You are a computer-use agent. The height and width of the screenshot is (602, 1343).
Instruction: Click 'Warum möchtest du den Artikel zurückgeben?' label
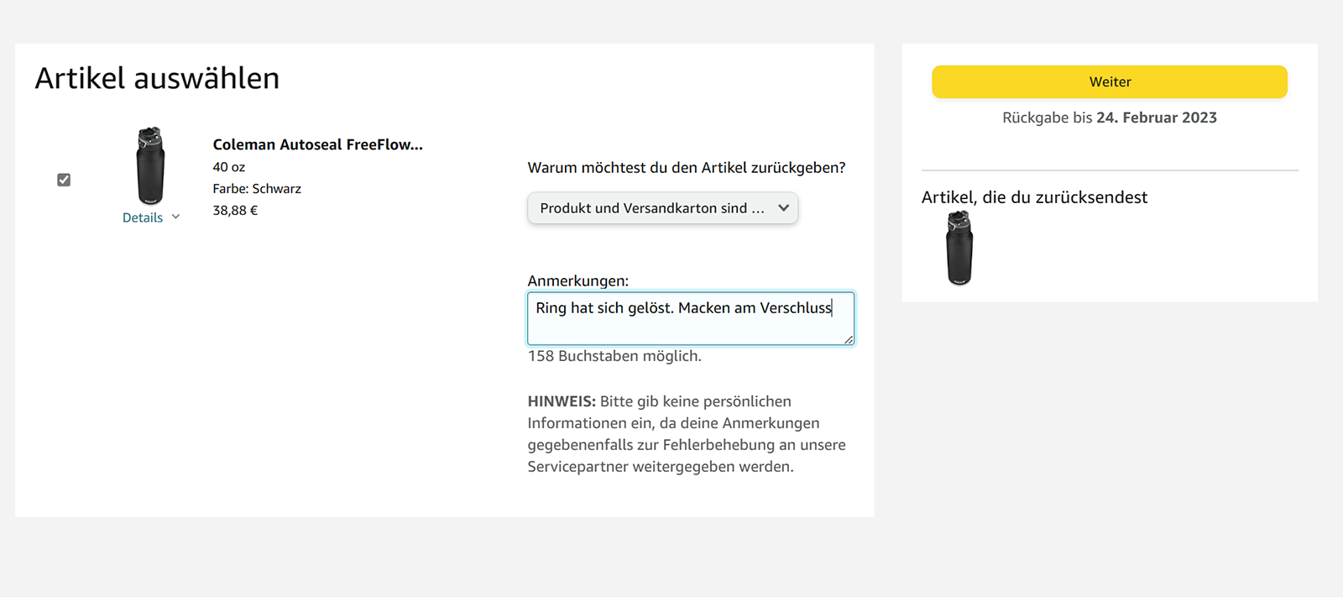click(x=687, y=168)
